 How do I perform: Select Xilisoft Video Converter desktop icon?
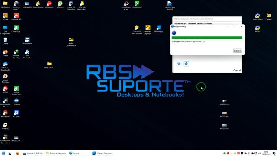(x=5, y=139)
